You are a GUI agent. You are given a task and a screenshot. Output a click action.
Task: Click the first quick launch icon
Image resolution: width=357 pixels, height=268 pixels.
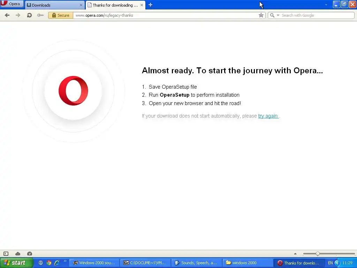click(40, 263)
